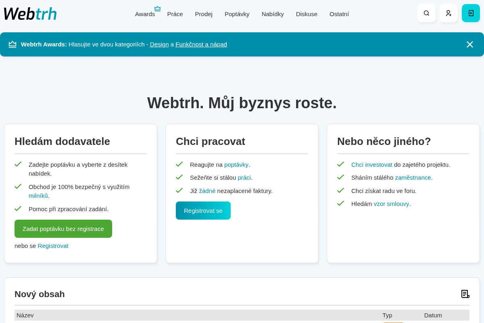Open the Poptávky menu
This screenshot has height=323, width=484.
(237, 14)
